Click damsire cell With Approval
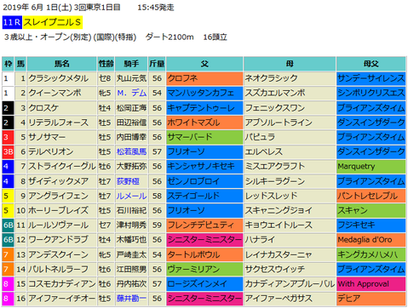This screenshot has height=308, width=408. (x=371, y=283)
